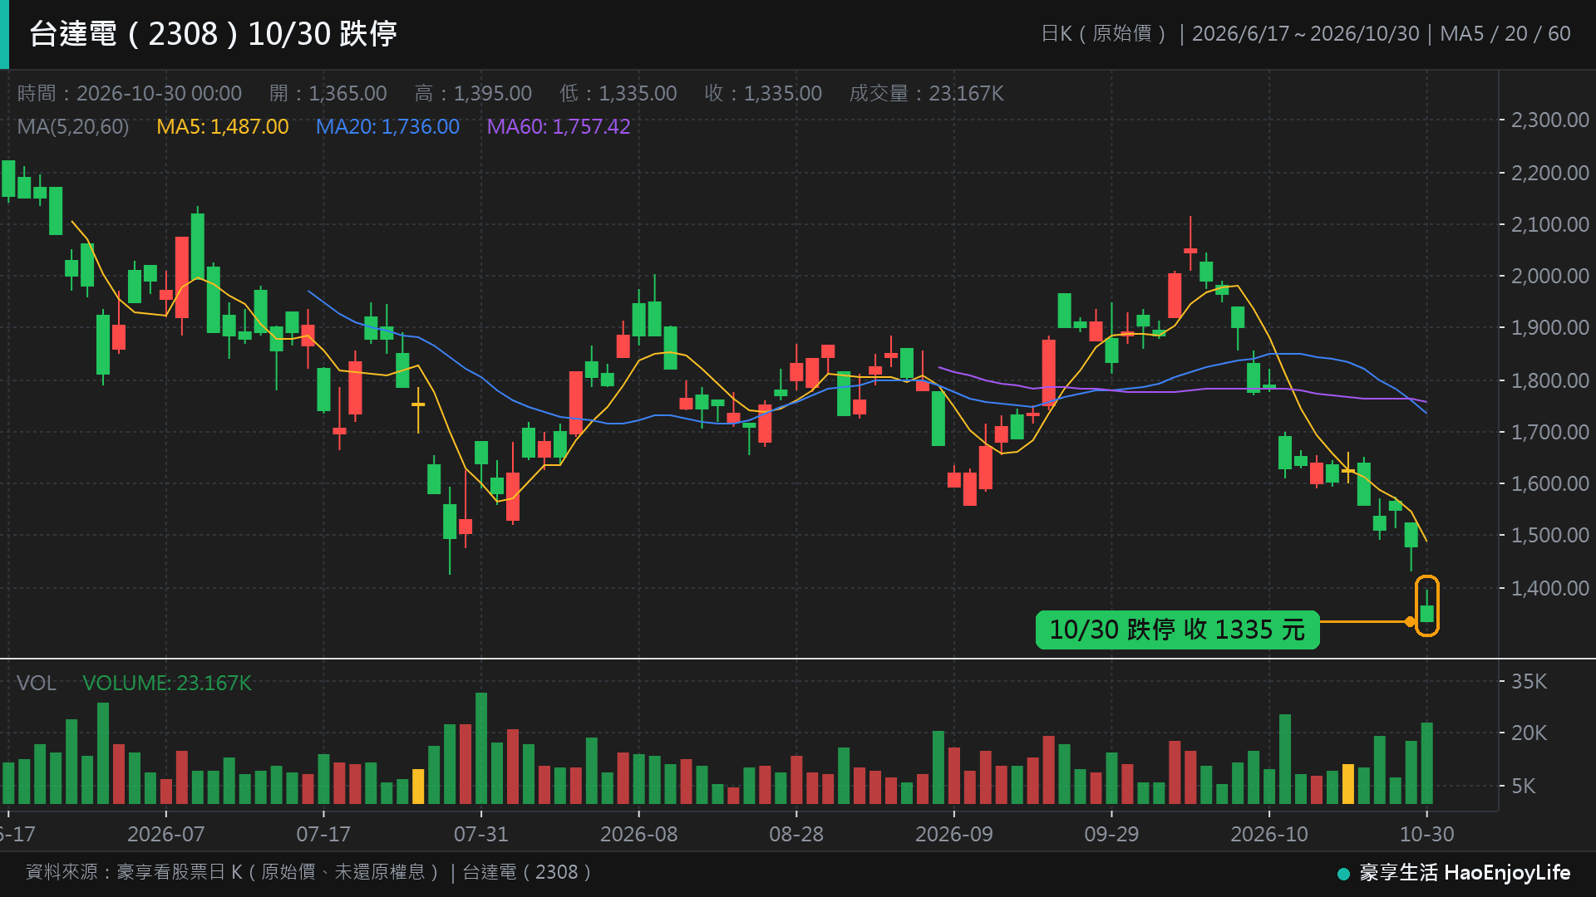The width and height of the screenshot is (1596, 897).
Task: Click the MA(5,20,60) indicator label
Action: coord(73,127)
